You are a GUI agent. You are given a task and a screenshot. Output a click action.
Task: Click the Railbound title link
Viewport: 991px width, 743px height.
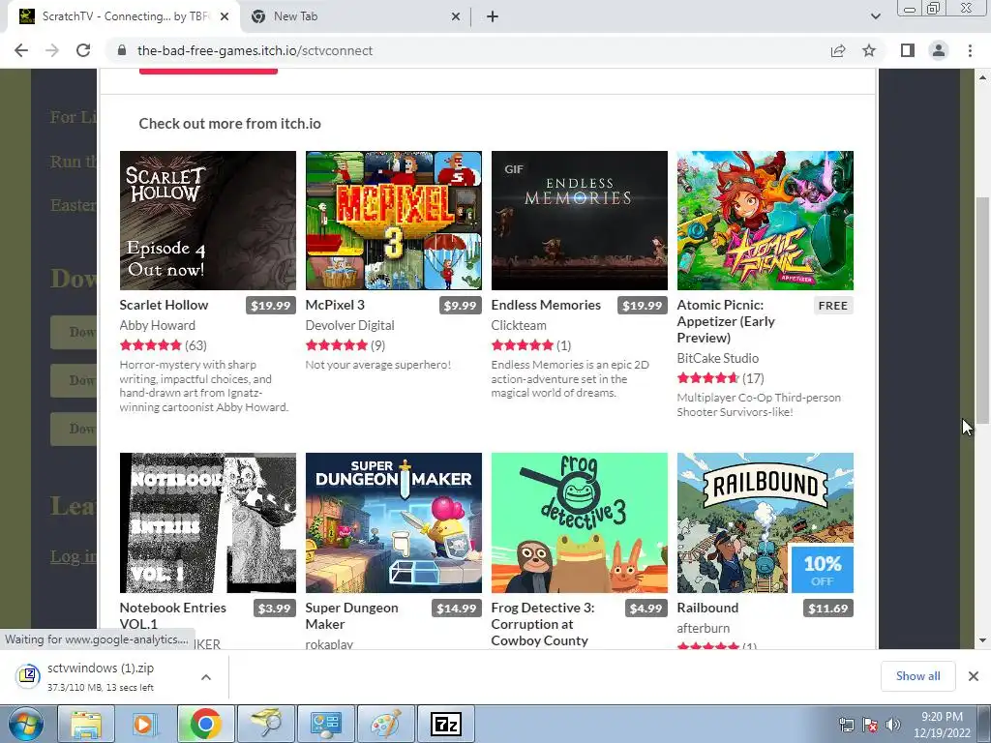click(x=707, y=608)
